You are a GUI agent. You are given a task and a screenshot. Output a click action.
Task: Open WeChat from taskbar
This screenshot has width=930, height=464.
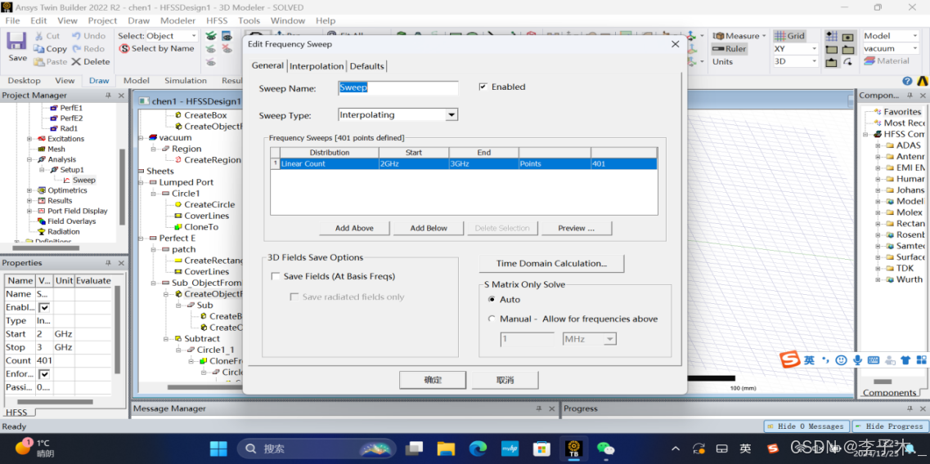(x=605, y=448)
